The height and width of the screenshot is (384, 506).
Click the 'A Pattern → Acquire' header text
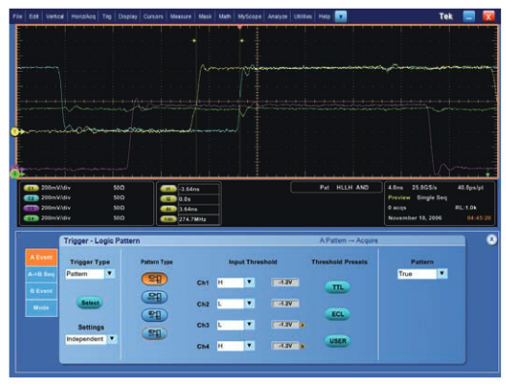349,240
